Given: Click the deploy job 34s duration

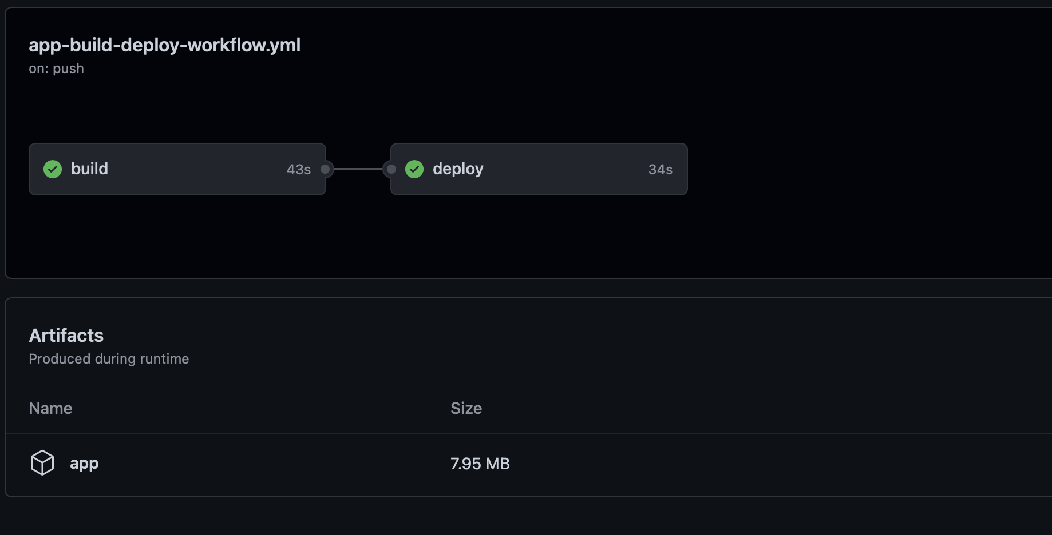Looking at the screenshot, I should (660, 170).
